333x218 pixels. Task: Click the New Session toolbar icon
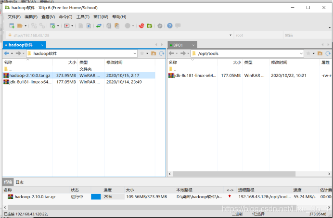coord(12,26)
